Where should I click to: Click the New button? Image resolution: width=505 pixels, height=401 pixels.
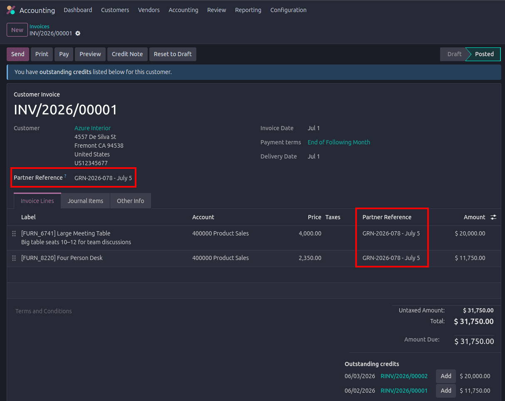[17, 30]
